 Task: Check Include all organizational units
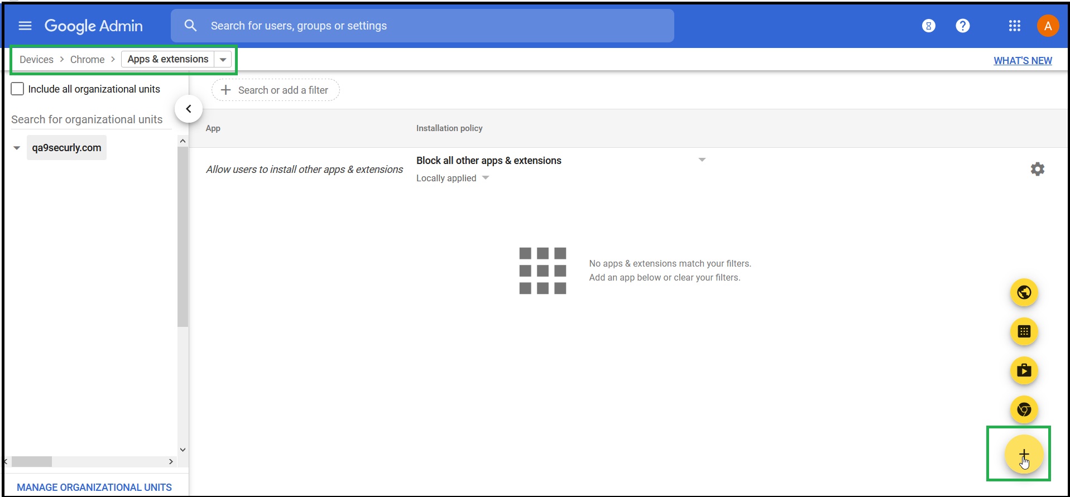[18, 89]
